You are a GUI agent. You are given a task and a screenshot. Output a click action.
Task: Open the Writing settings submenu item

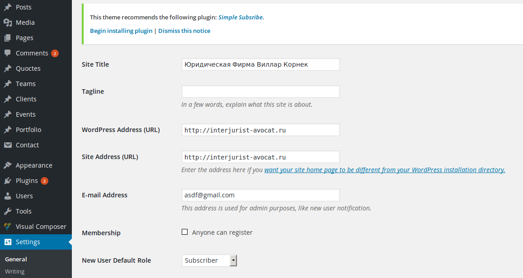coord(14,271)
